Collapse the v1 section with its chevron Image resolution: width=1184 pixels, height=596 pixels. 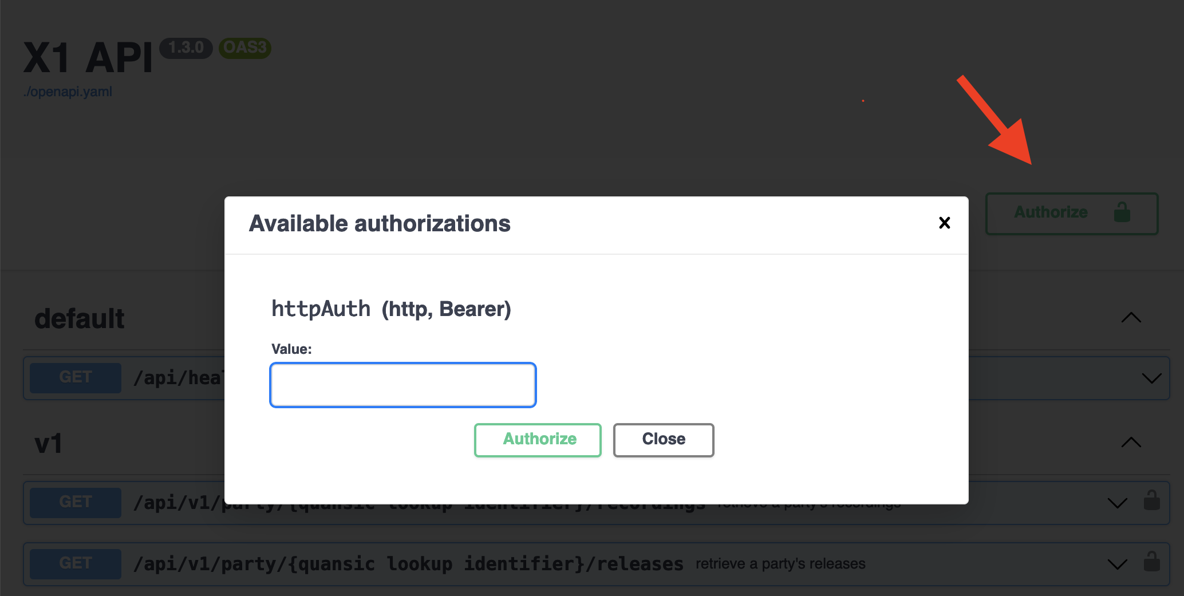[x=1131, y=442]
